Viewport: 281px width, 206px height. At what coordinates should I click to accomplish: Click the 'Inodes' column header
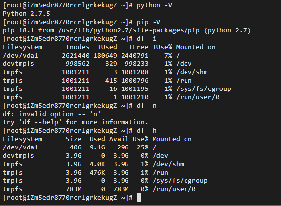78,47
